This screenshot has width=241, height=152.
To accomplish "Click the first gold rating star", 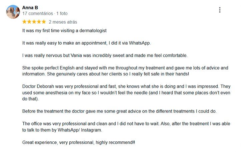I will tap(24, 22).
